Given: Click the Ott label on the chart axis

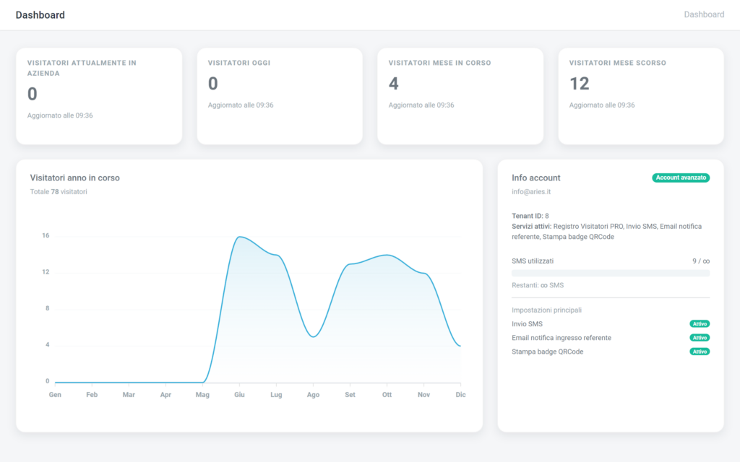Looking at the screenshot, I should click(387, 395).
